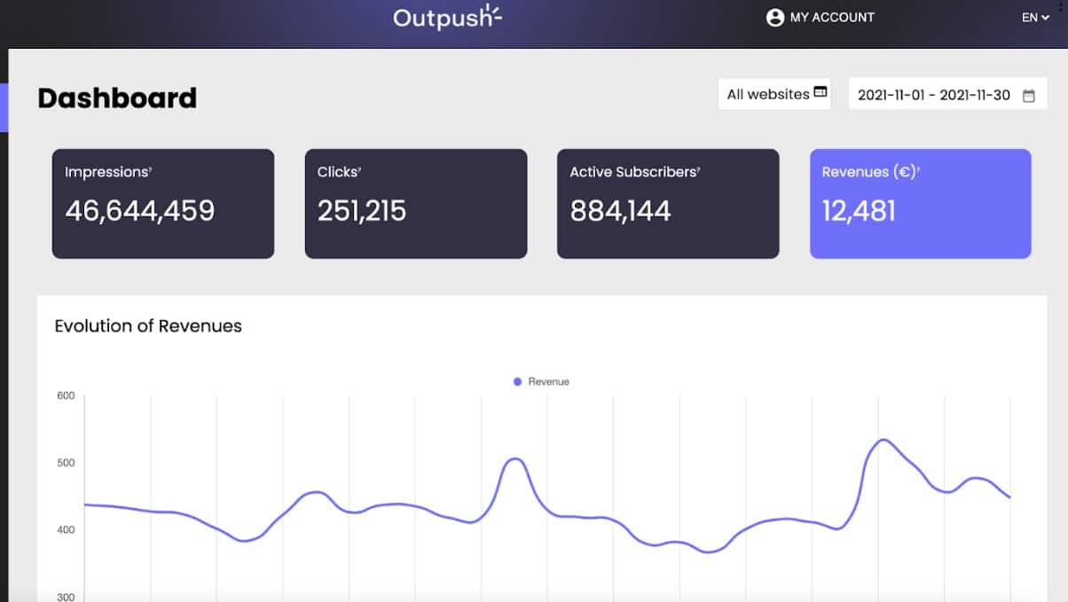The image size is (1068, 602).
Task: Toggle the Revenue series legend label
Action: click(x=548, y=381)
